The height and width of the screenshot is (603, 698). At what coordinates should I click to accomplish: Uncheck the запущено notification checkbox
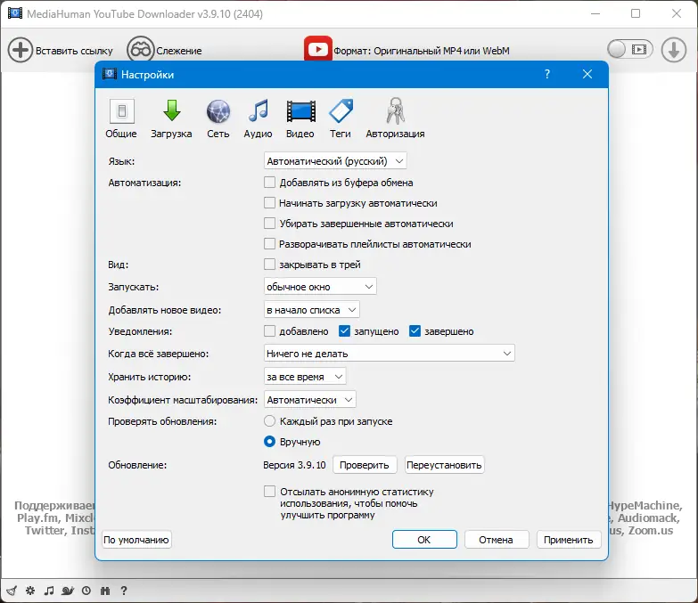(344, 330)
